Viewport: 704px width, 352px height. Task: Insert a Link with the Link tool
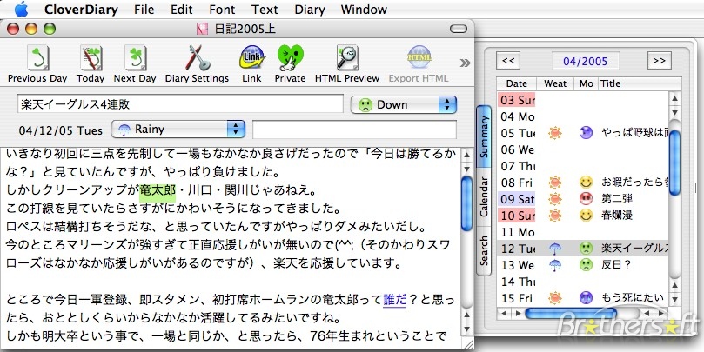coord(251,64)
